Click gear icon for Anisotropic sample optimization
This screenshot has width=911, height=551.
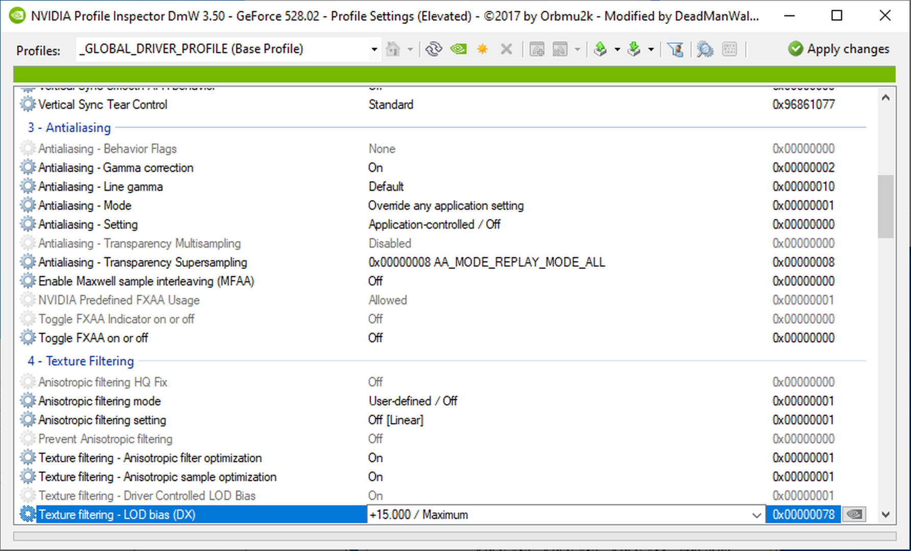tap(28, 476)
